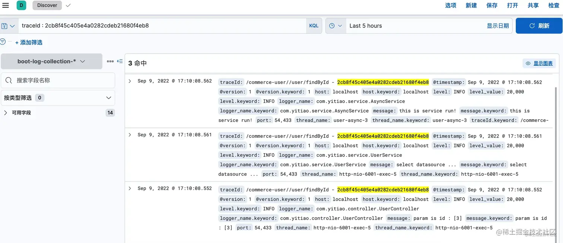Click the three dots index pattern options
The width and height of the screenshot is (563, 243).
[110, 61]
